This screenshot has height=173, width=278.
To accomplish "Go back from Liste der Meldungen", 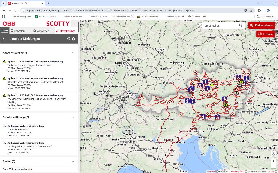I will pos(4,39).
